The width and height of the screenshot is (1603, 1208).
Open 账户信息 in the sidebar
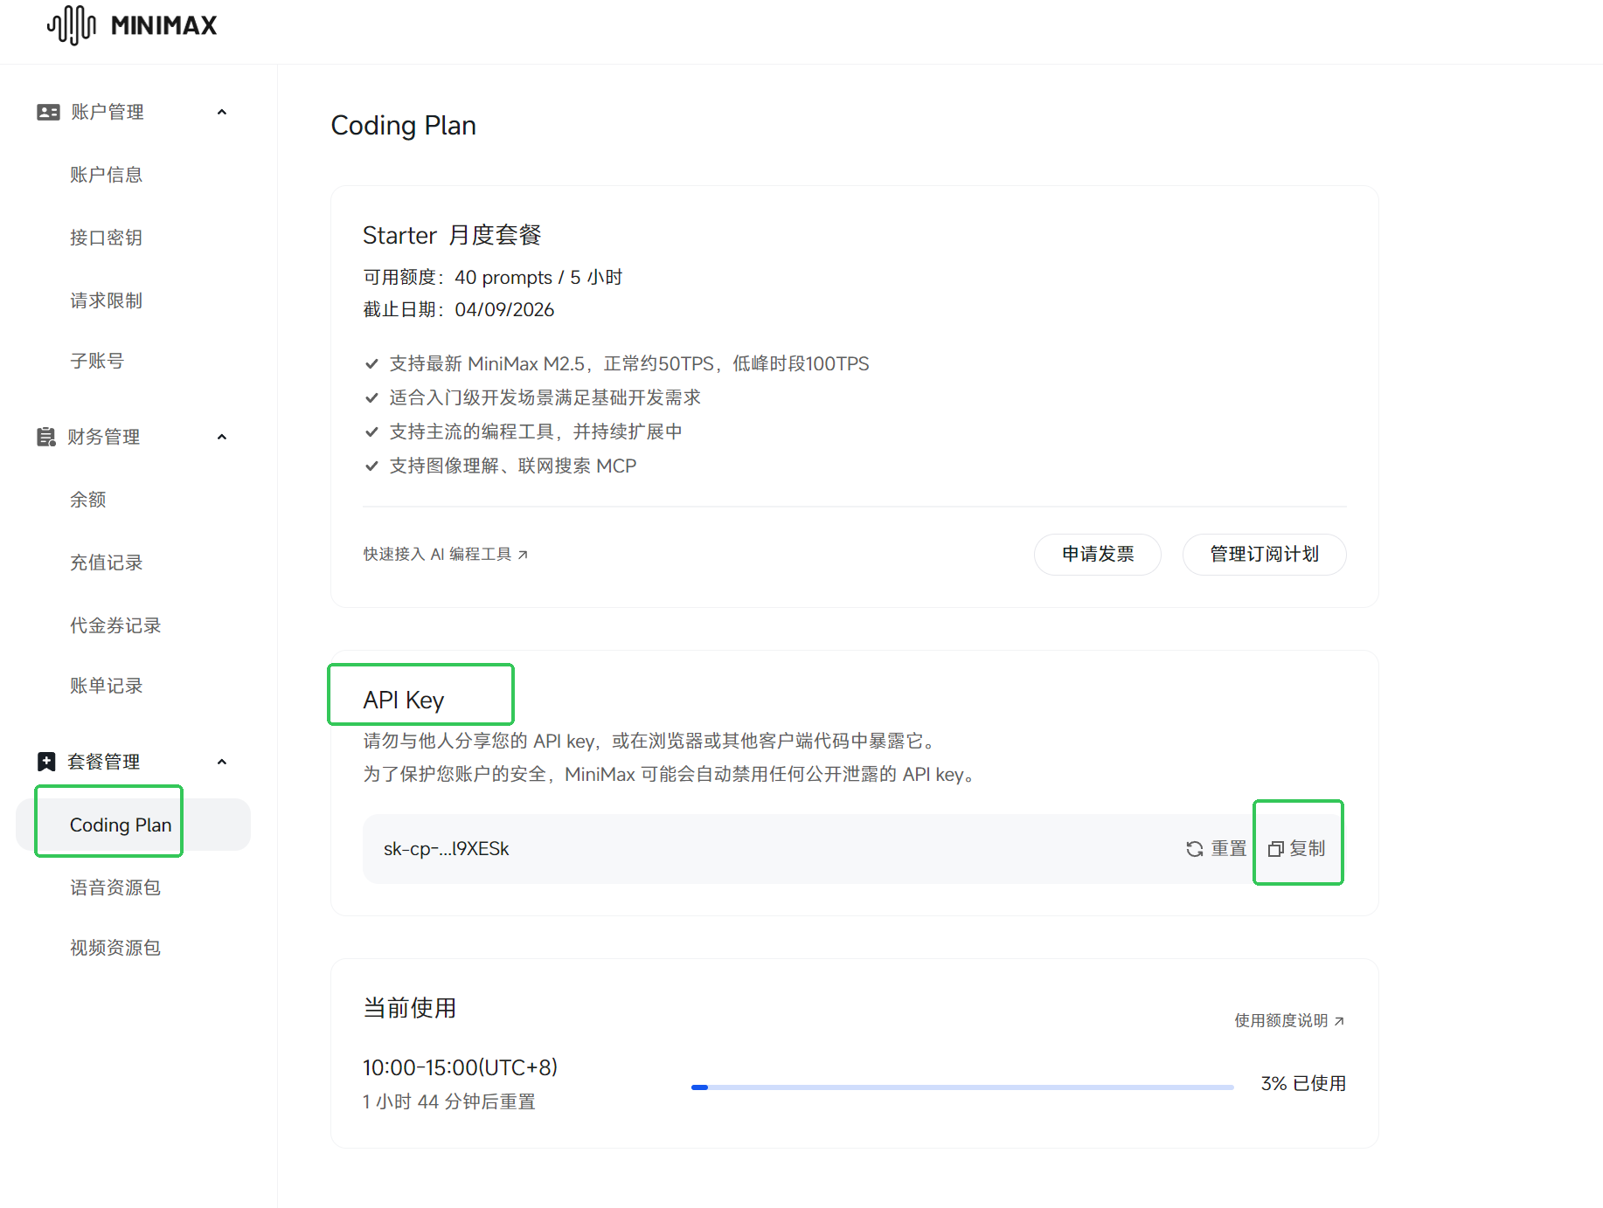pyautogui.click(x=106, y=175)
